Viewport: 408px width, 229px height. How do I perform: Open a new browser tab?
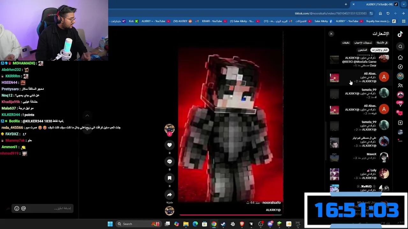(x=346, y=4)
